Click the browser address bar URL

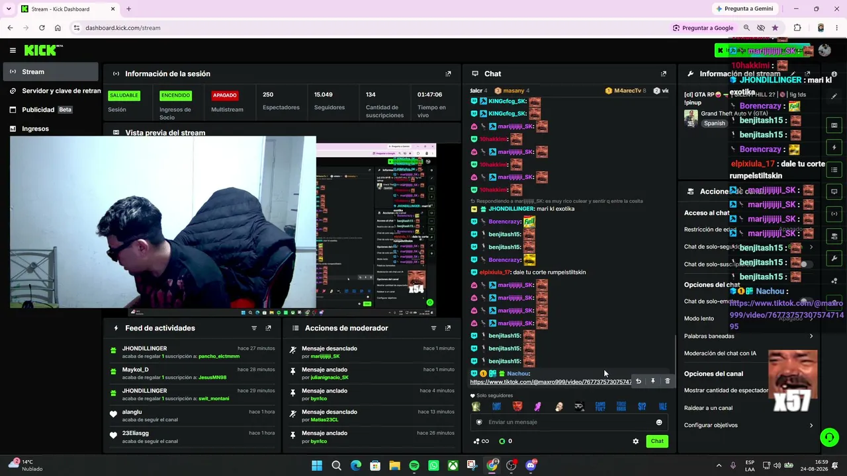point(123,28)
